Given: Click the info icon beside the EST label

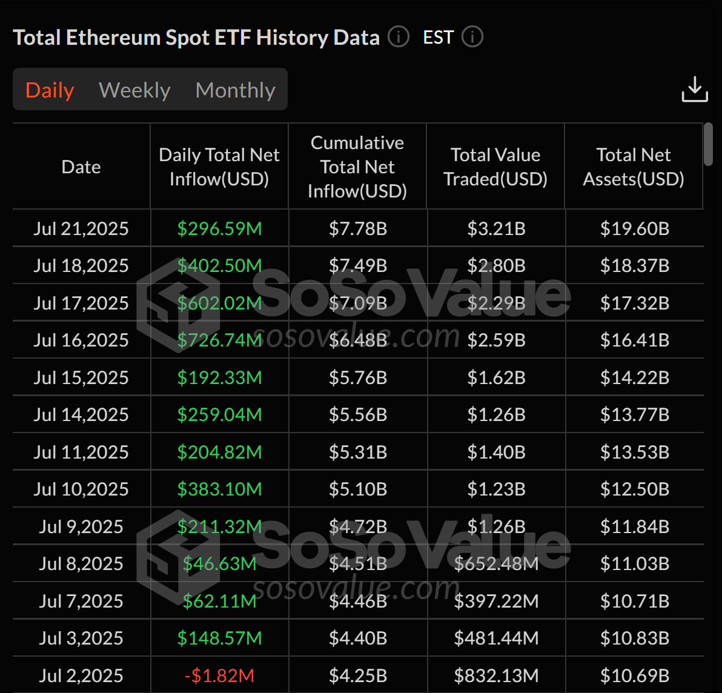Looking at the screenshot, I should tap(472, 37).
